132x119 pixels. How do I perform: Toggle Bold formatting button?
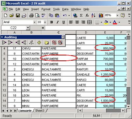(x=52, y=22)
